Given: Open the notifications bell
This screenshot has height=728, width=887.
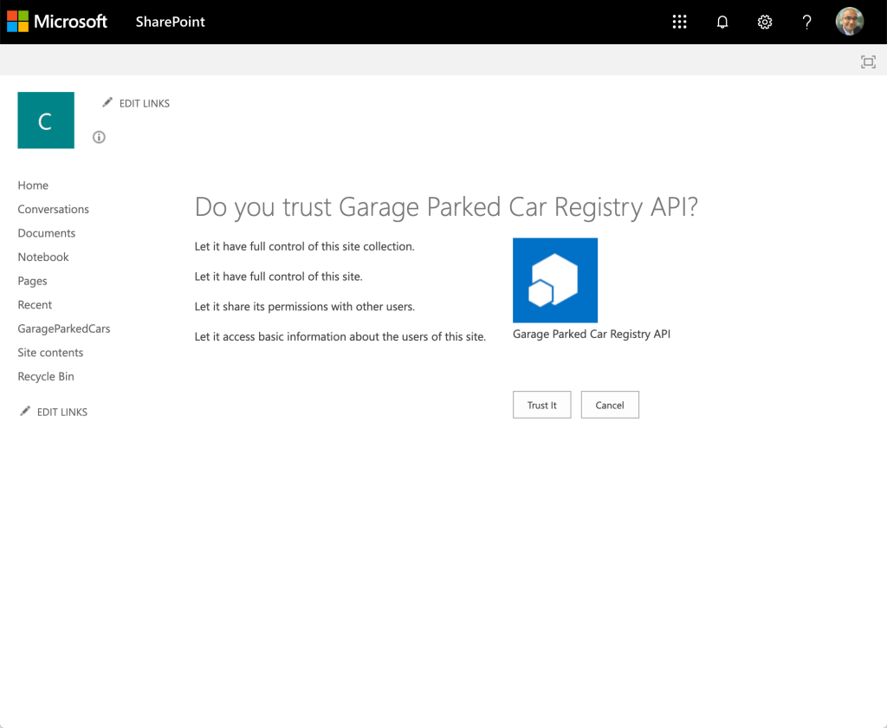Looking at the screenshot, I should point(722,23).
